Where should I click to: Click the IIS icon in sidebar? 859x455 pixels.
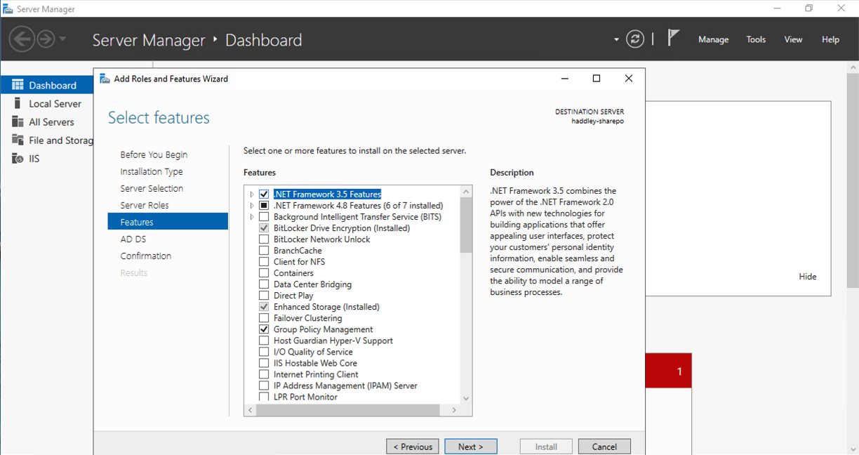tap(18, 158)
